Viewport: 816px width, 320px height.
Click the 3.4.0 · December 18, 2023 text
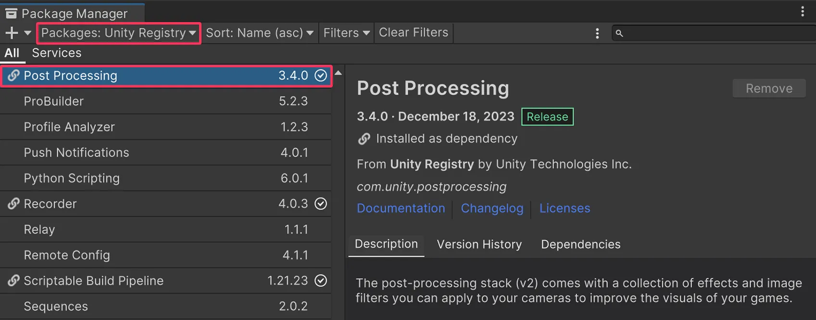(x=436, y=117)
